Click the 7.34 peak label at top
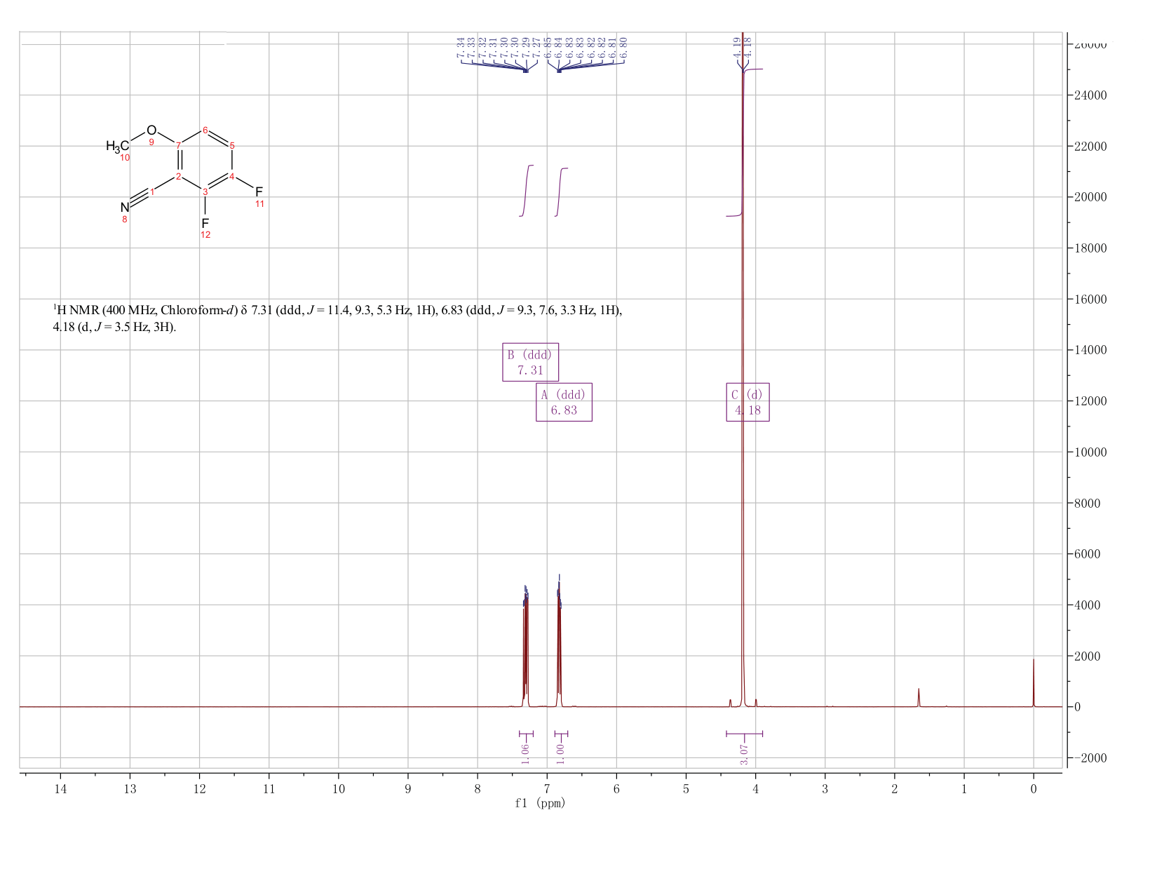The width and height of the screenshot is (1157, 869). tap(461, 47)
